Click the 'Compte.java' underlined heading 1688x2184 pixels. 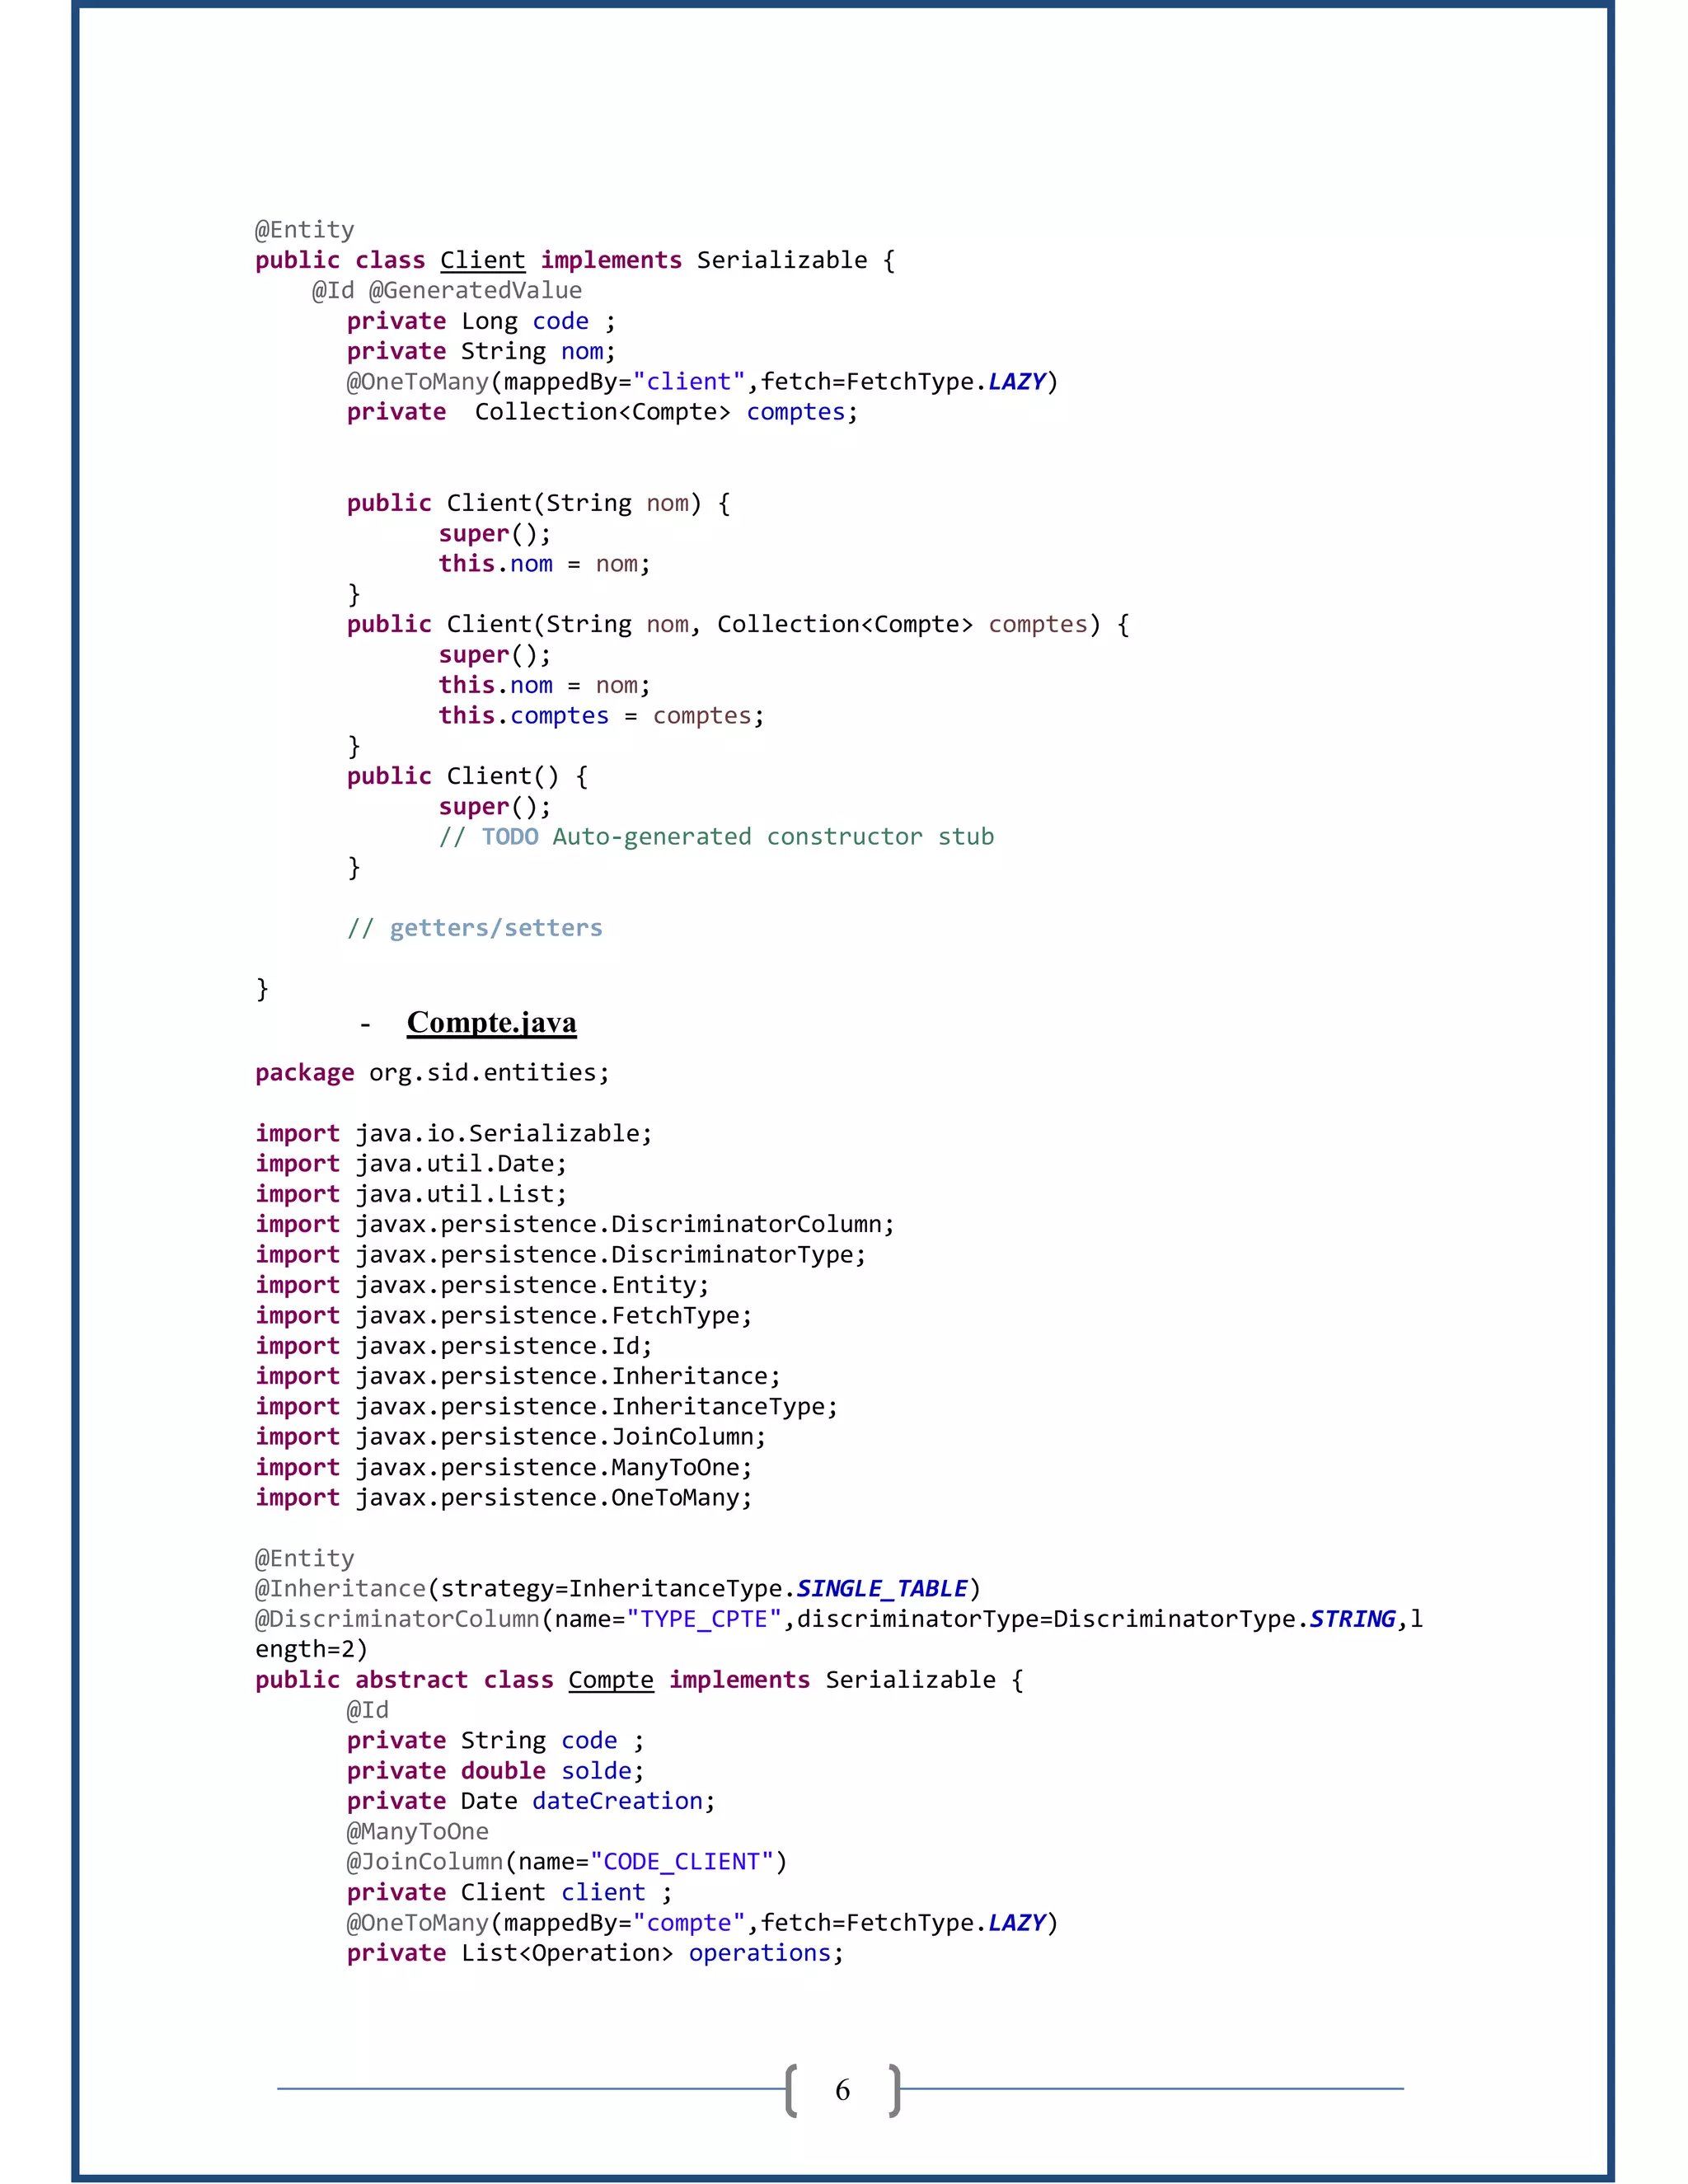(492, 1022)
